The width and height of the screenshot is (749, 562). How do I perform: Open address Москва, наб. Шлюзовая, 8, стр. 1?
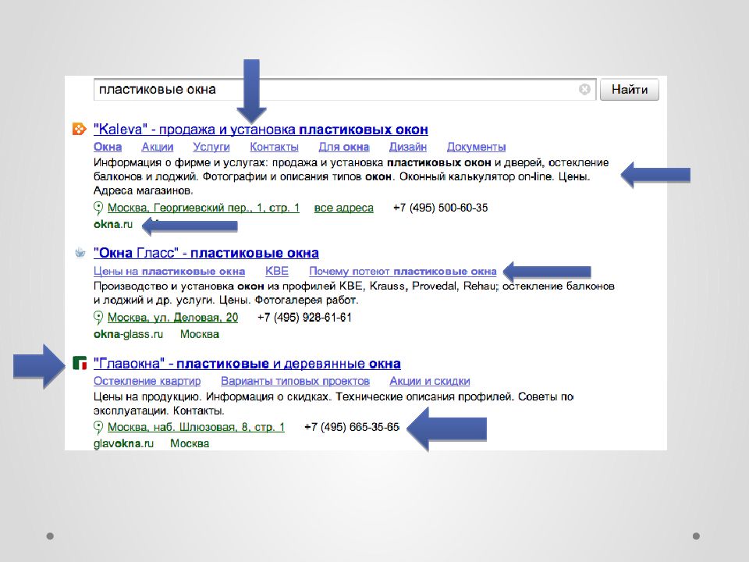coord(196,427)
